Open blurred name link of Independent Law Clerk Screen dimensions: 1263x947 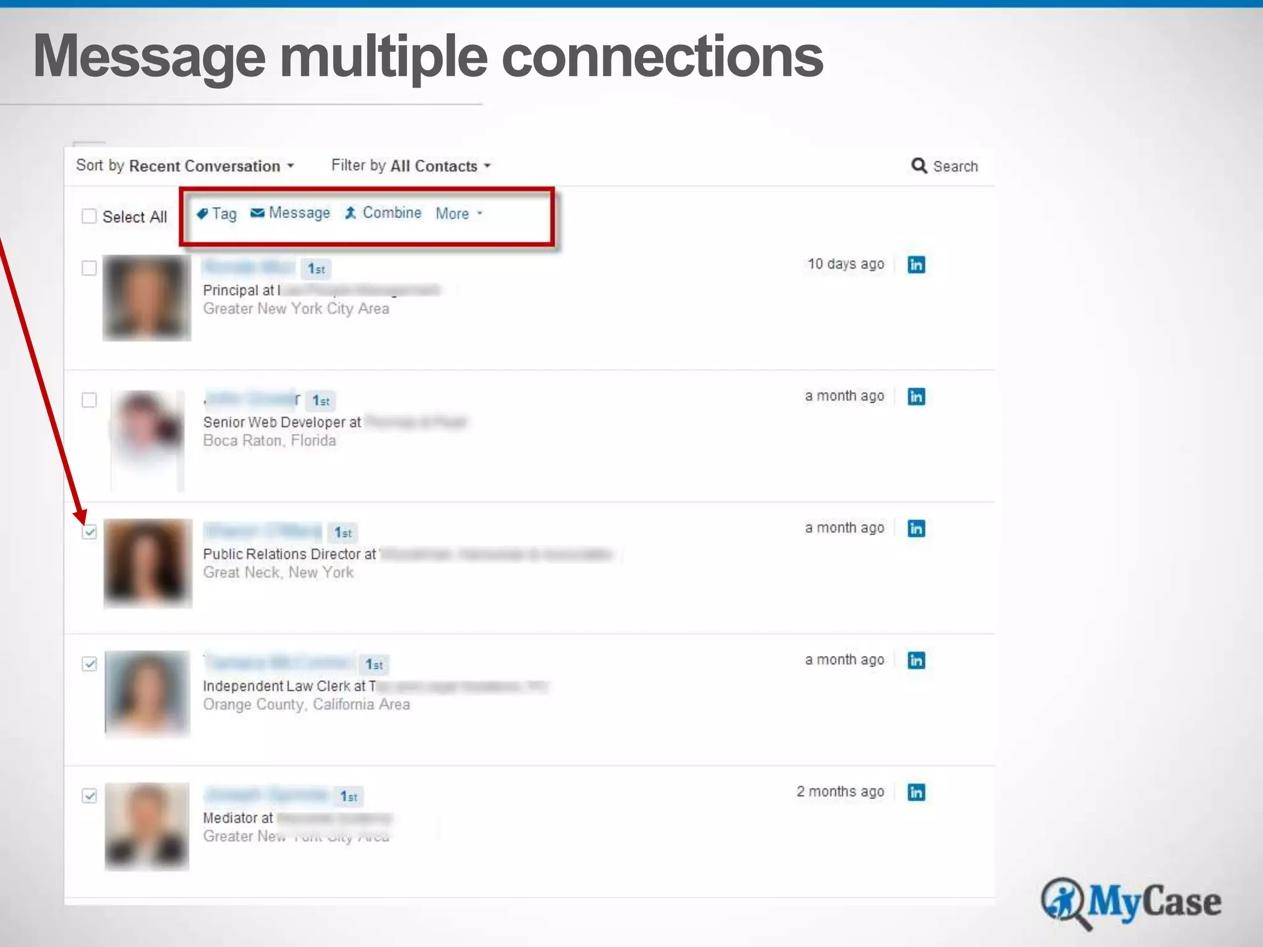click(279, 663)
